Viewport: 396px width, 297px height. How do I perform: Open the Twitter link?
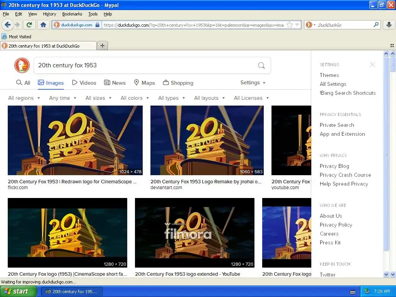[327, 275]
